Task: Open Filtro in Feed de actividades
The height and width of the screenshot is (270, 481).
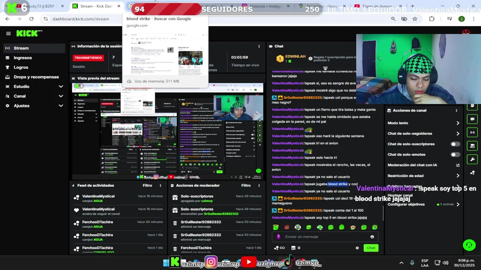Action: [147, 185]
